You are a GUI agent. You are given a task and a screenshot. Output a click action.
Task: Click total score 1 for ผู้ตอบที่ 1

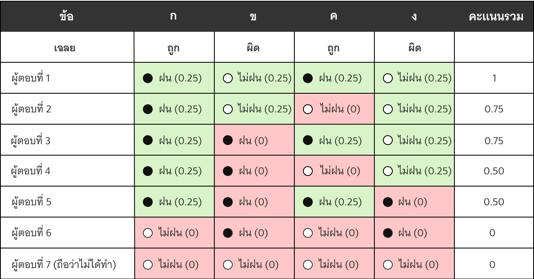point(494,78)
